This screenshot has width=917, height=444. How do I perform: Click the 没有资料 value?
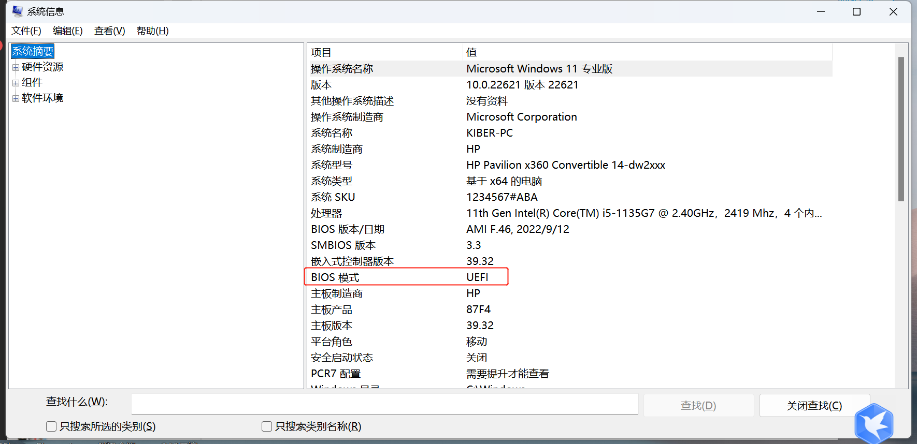pos(487,101)
